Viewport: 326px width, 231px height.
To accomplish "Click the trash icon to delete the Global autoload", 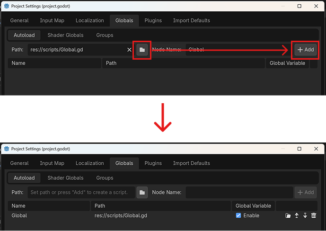I will [314, 215].
